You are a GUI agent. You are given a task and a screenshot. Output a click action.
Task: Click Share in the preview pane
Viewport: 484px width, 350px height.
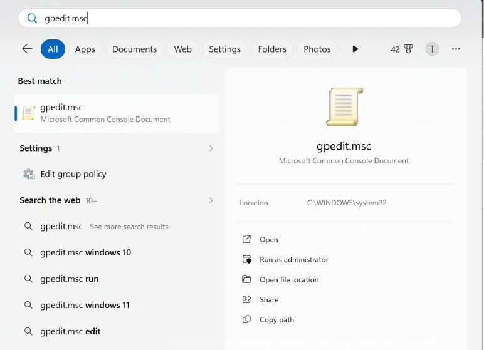pyautogui.click(x=269, y=300)
